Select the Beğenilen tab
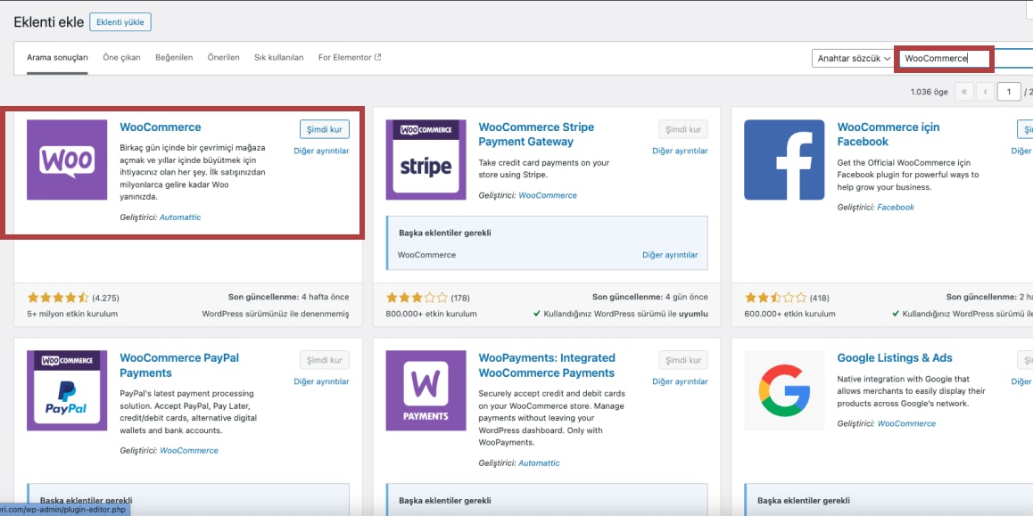Screen dimensions: 1033x516 point(174,57)
